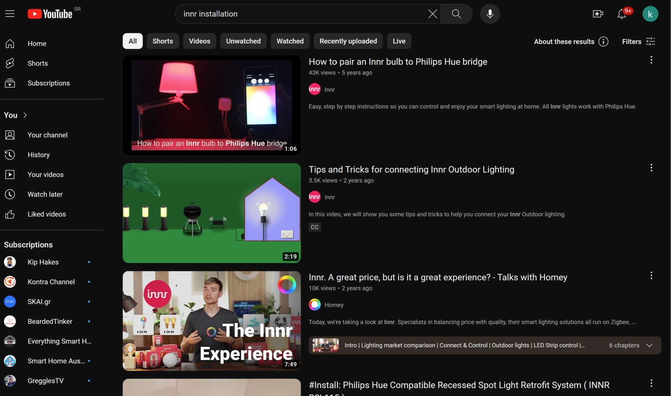Viewport: 671px width, 396px height.
Task: Open the Filters options
Action: (638, 41)
